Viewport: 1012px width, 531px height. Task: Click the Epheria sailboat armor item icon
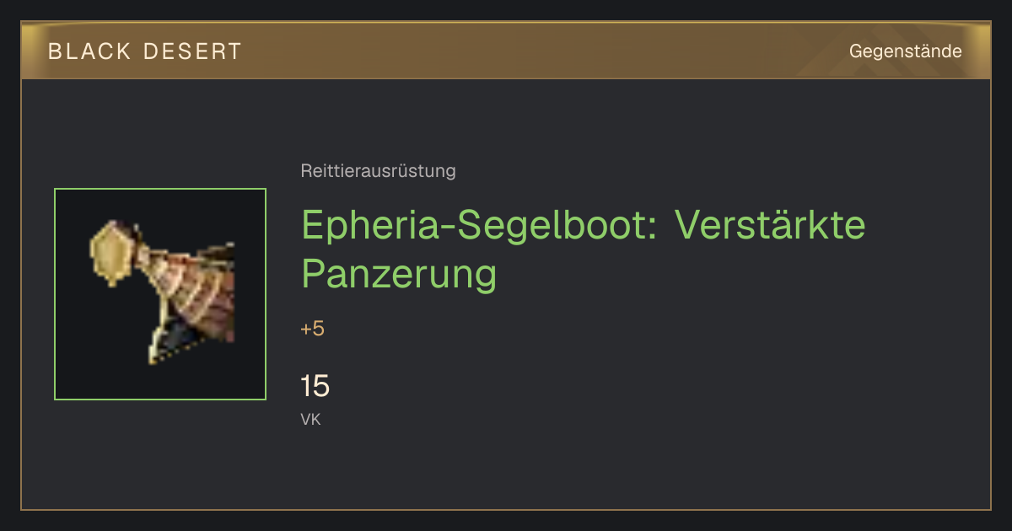coord(160,294)
